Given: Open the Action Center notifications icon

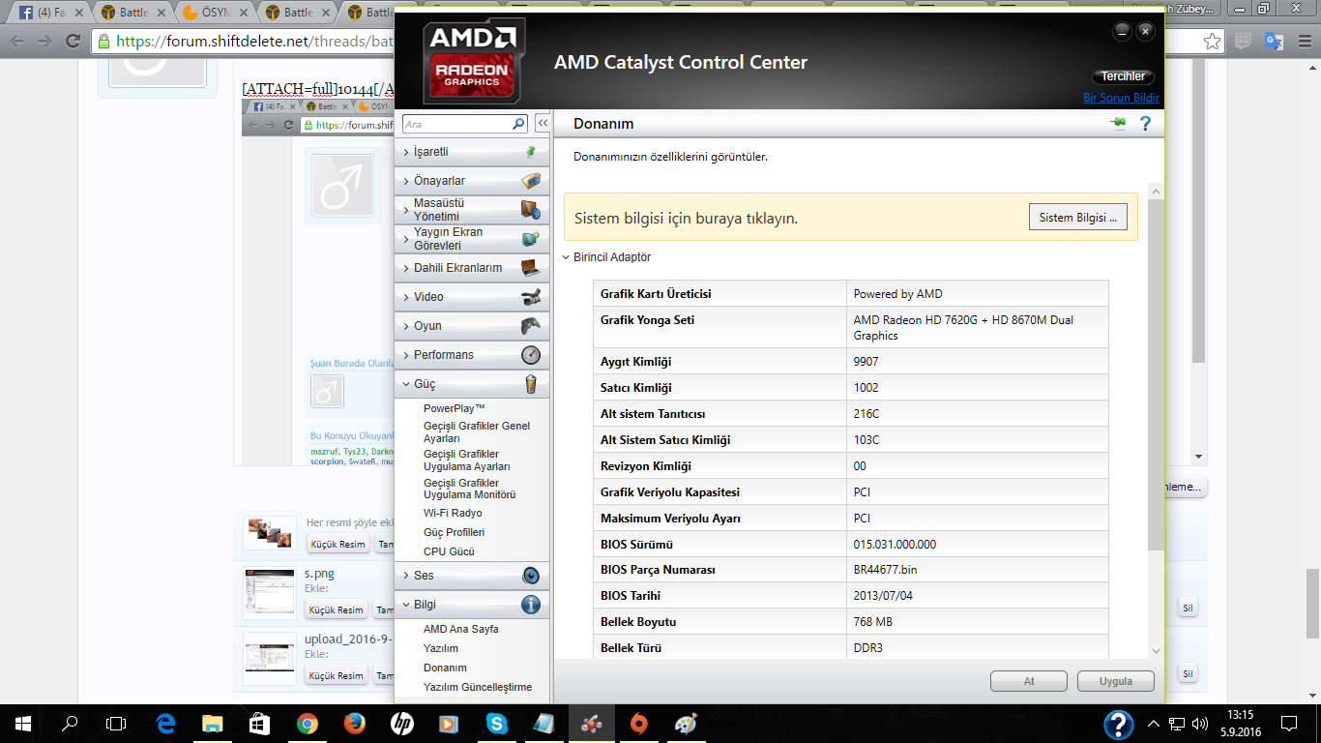Looking at the screenshot, I should tap(1289, 723).
